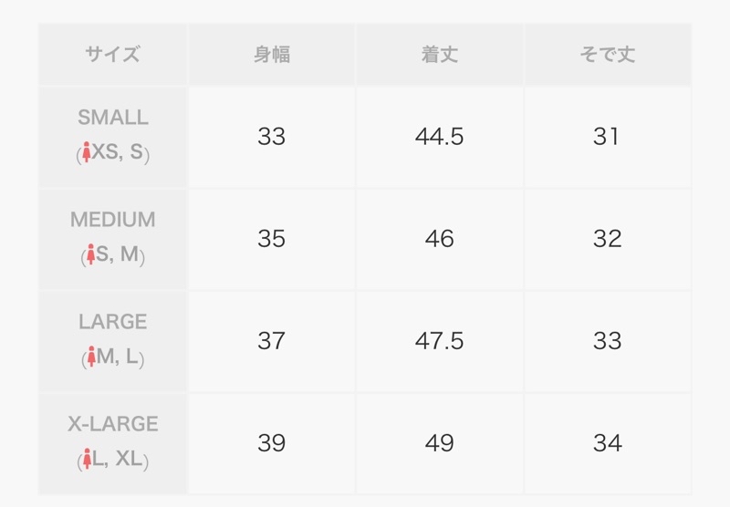The width and height of the screenshot is (730, 507).
Task: Click the female icon in X-LARGE row
Action: coord(87,459)
